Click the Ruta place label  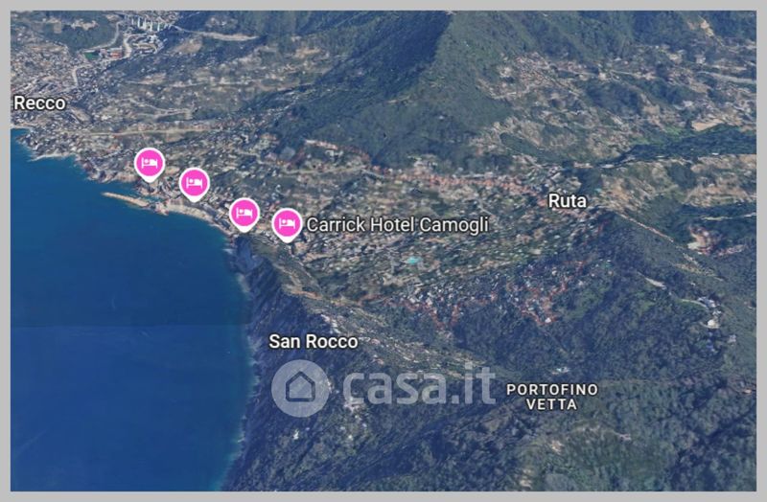click(567, 201)
